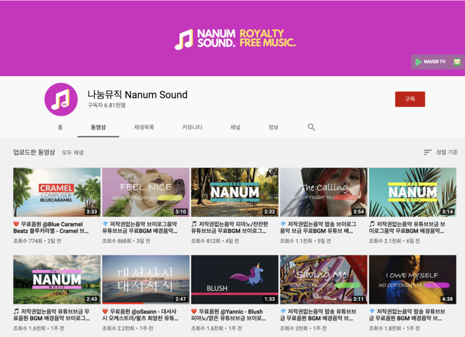Select the 동영상 tab
The width and height of the screenshot is (465, 337).
[98, 127]
